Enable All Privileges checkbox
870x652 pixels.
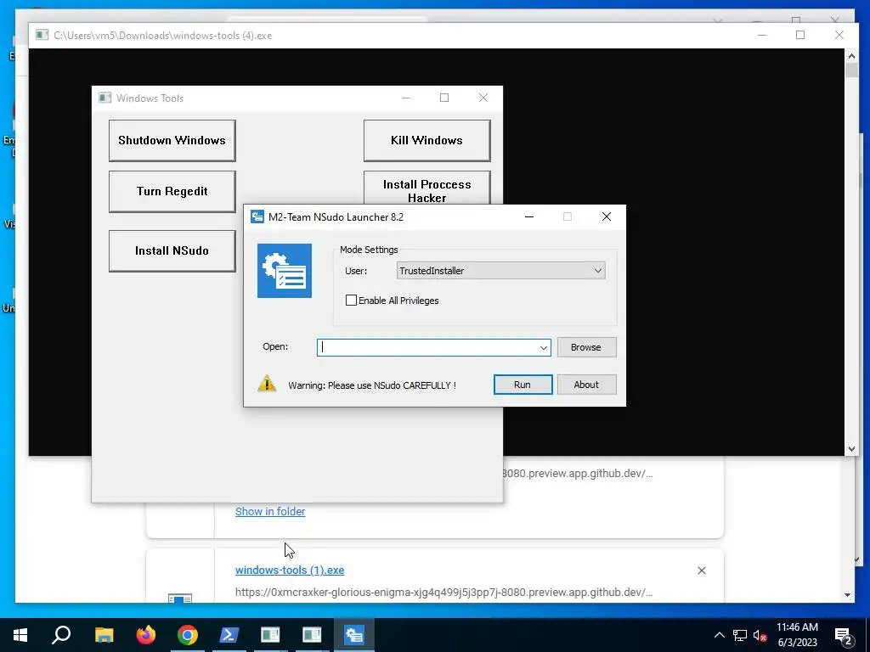(x=351, y=301)
